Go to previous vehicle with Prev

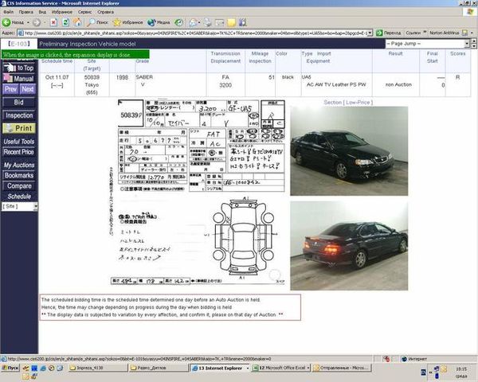[10, 89]
